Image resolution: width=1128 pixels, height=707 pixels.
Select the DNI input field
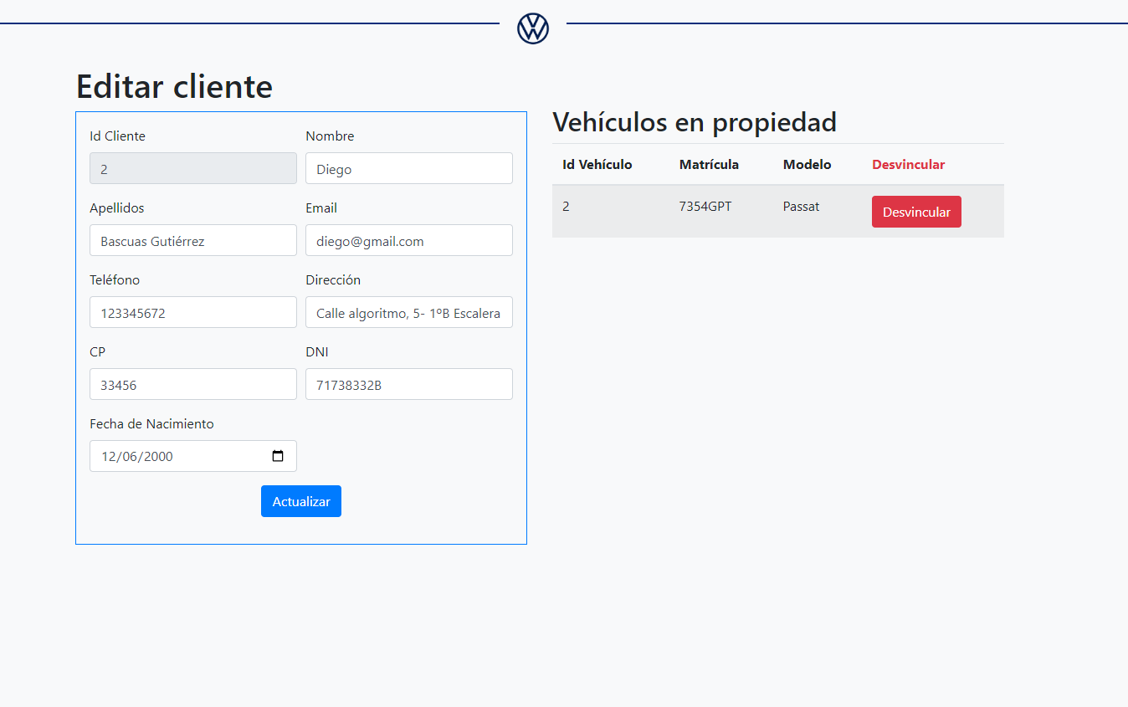click(x=408, y=384)
